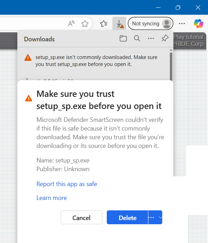Open the Copilot sidebar icon
Image resolution: width=208 pixels, height=243 pixels.
(x=199, y=24)
